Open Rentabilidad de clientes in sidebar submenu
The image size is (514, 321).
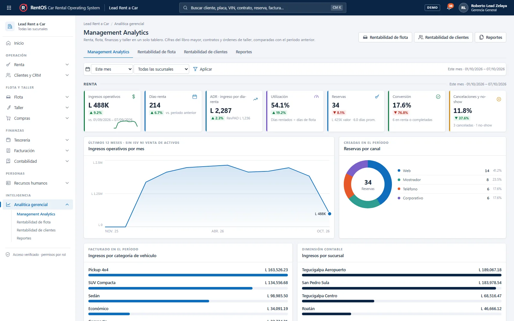pos(36,230)
